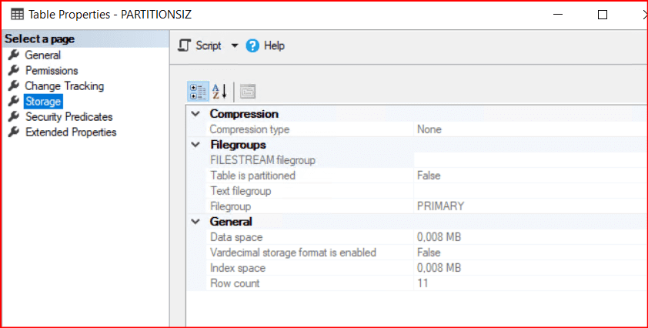
Task: Select the Compression type value None
Action: pyautogui.click(x=429, y=129)
